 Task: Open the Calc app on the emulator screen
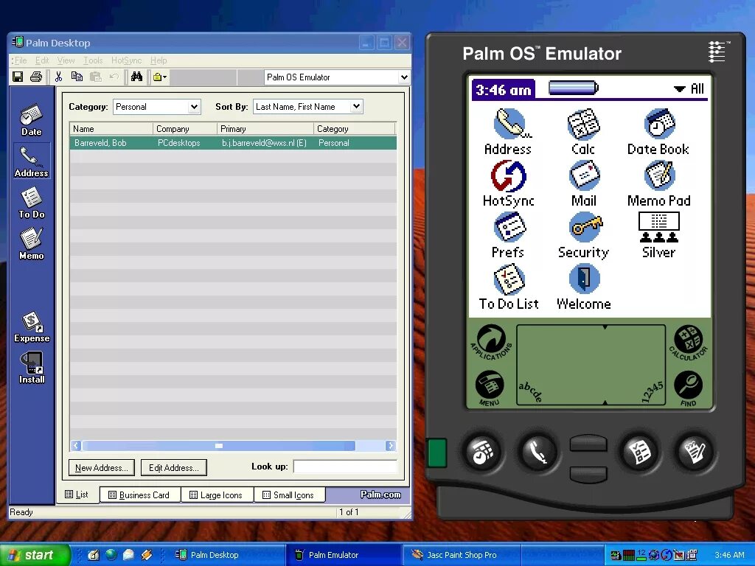[583, 131]
